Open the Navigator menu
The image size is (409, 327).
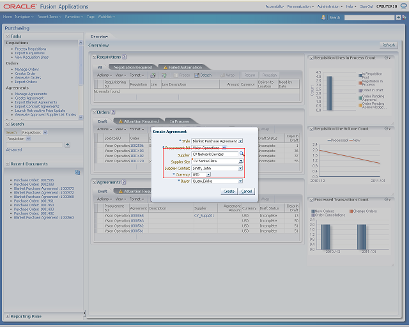[x=24, y=17]
